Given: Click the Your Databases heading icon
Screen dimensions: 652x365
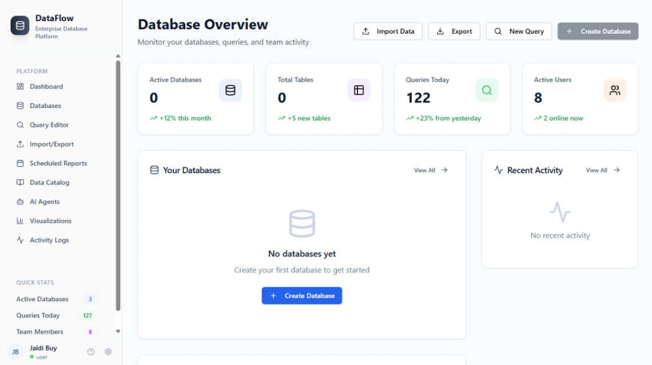Looking at the screenshot, I should [154, 170].
